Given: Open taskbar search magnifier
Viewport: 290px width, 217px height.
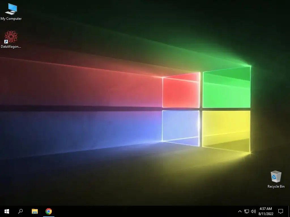Looking at the screenshot, I should coord(20,211).
